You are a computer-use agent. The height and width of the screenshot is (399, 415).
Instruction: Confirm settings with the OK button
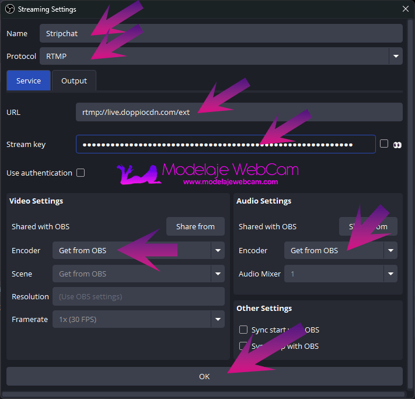click(x=204, y=376)
